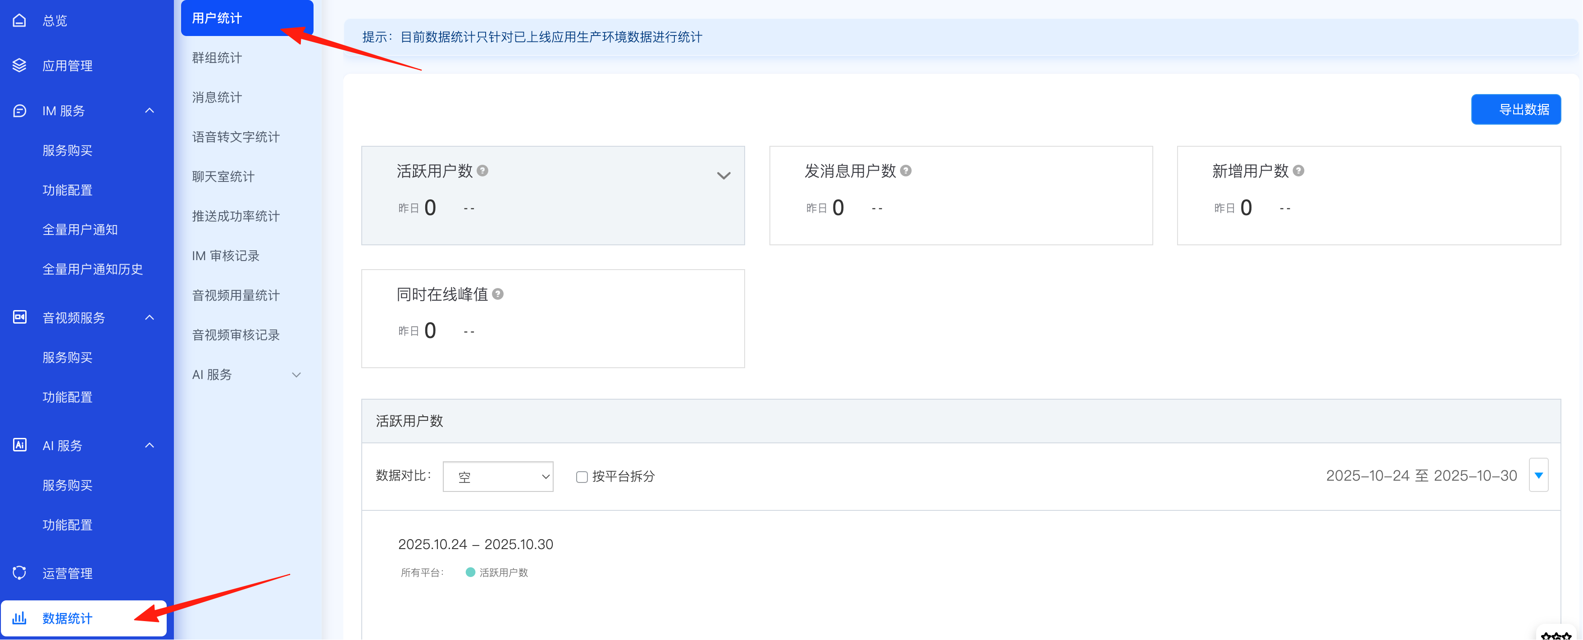Image resolution: width=1583 pixels, height=640 pixels.
Task: Toggle the 活跃用户数 legend dot
Action: click(x=470, y=572)
